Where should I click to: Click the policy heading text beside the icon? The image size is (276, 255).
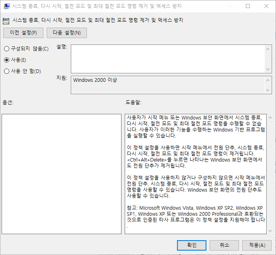coord(98,20)
